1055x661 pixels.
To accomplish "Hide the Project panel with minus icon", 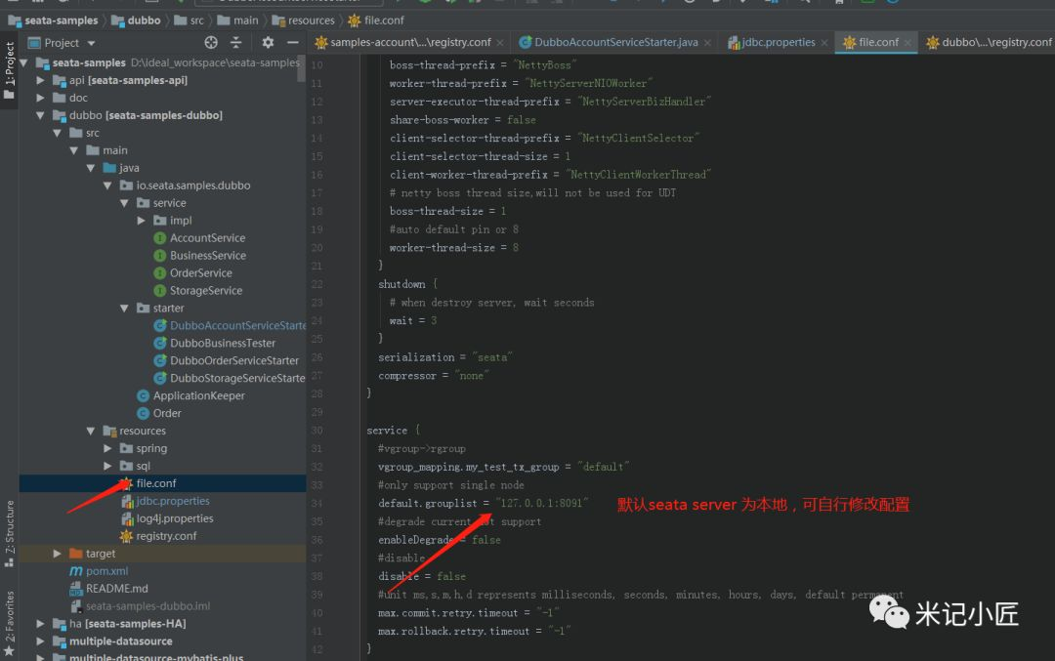I will (293, 42).
